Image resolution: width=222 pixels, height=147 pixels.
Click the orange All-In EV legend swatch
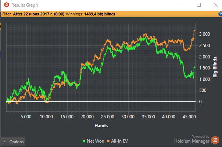(108, 141)
